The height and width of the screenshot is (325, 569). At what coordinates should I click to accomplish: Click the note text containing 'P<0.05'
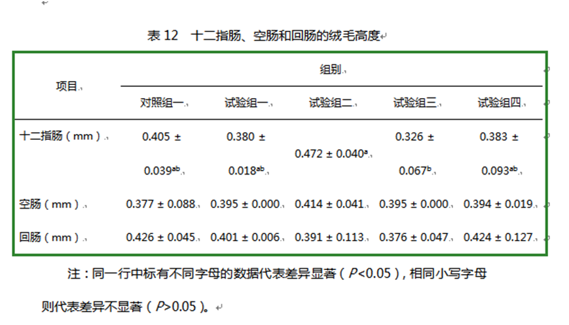[277, 273]
